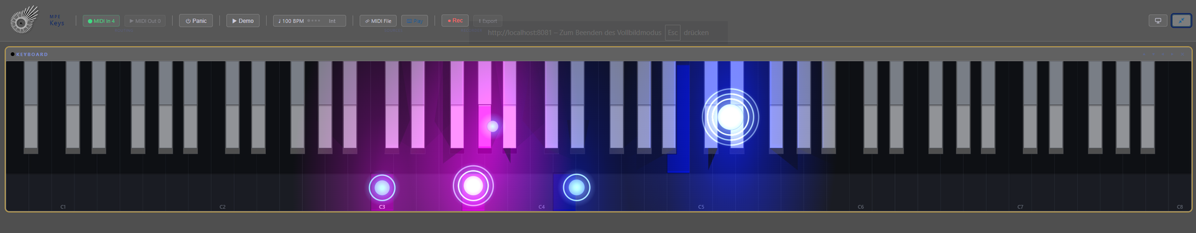Image resolution: width=1196 pixels, height=233 pixels.
Task: Start recording with the Rec button
Action: point(455,21)
